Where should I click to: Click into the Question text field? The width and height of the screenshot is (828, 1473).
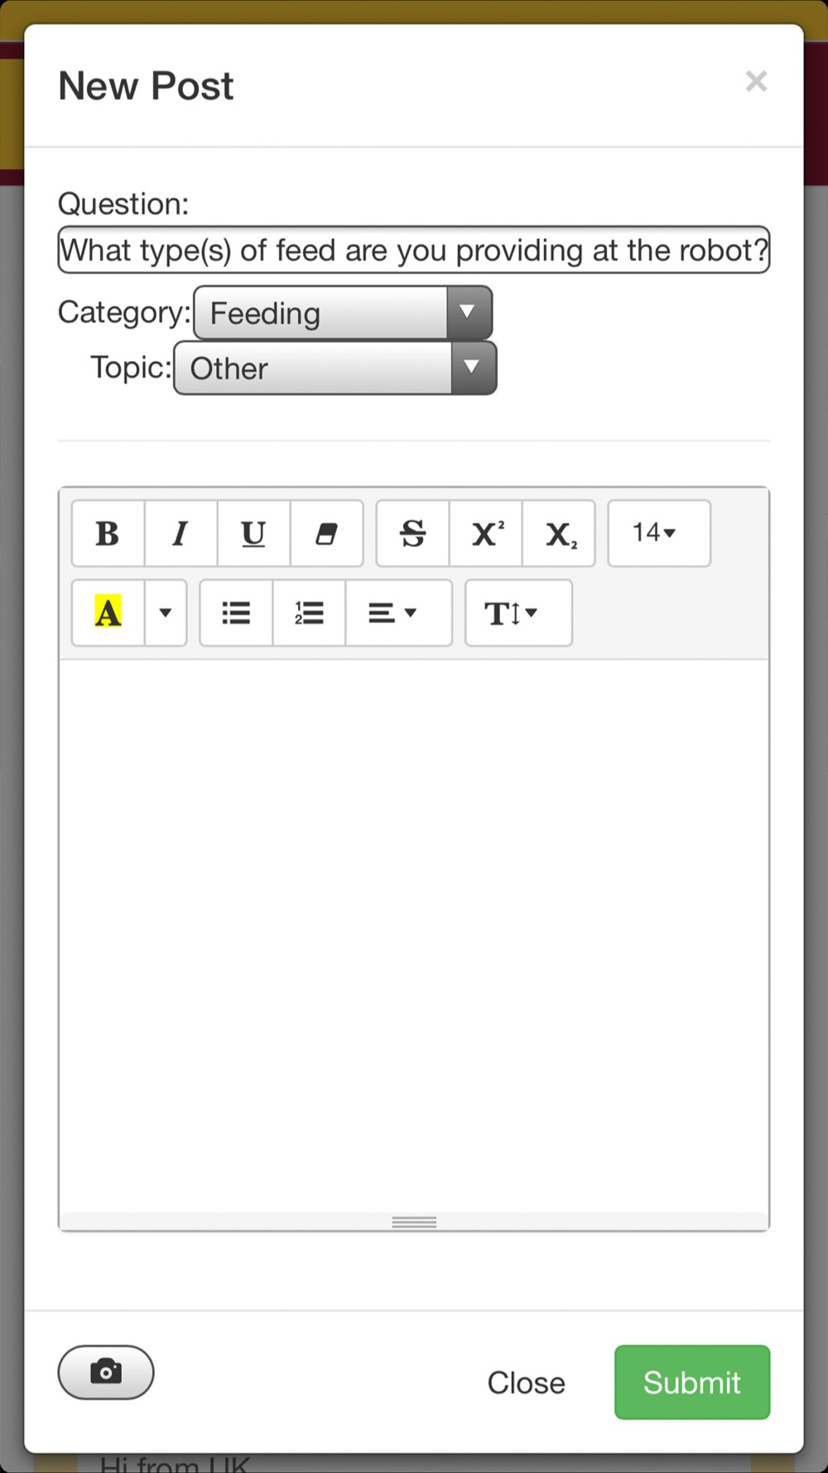click(414, 250)
